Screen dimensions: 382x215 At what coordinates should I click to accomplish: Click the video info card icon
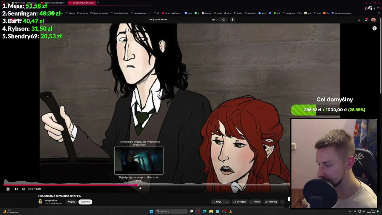click(x=375, y=28)
